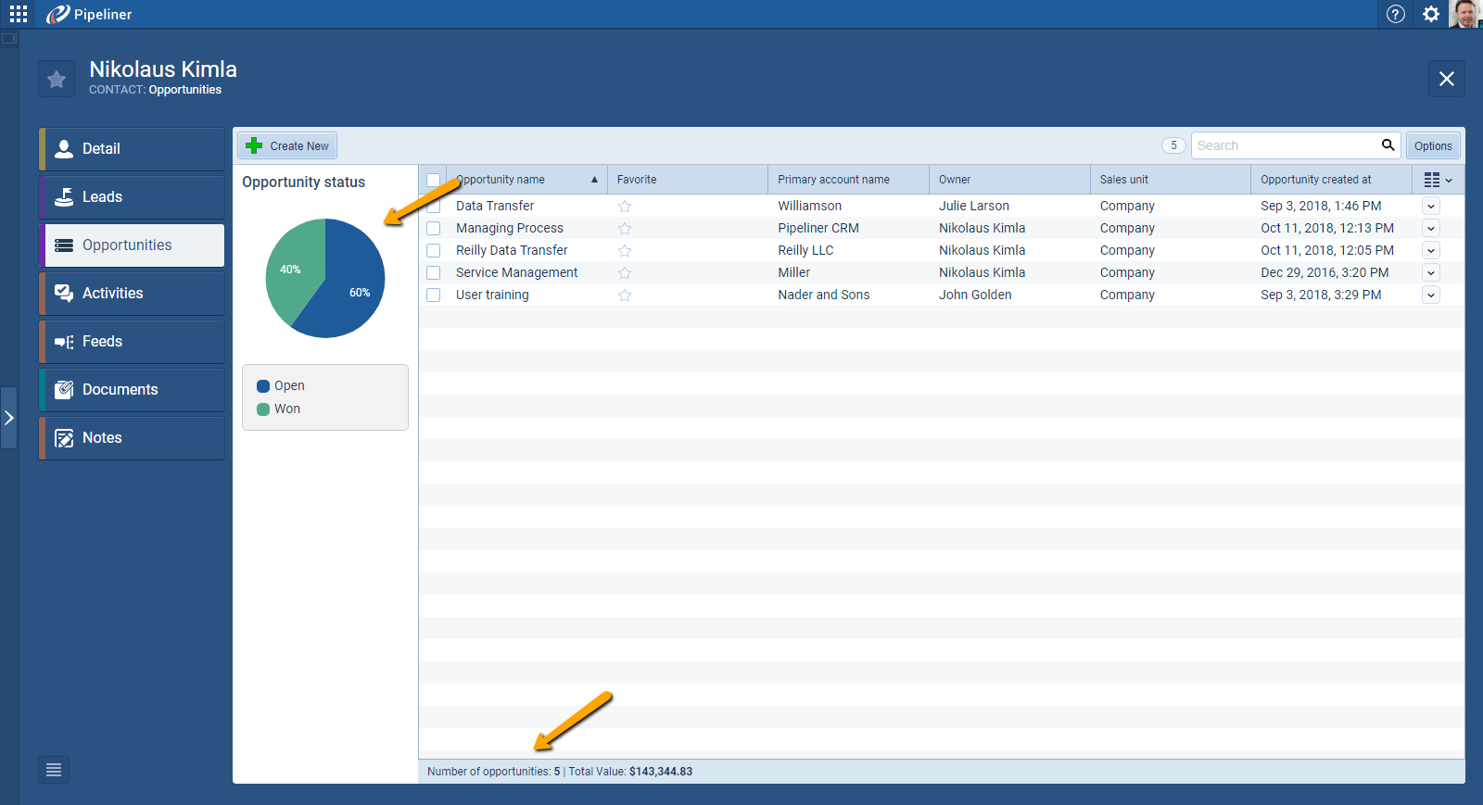Open the settings gear icon
The width and height of the screenshot is (1483, 805).
point(1431,14)
